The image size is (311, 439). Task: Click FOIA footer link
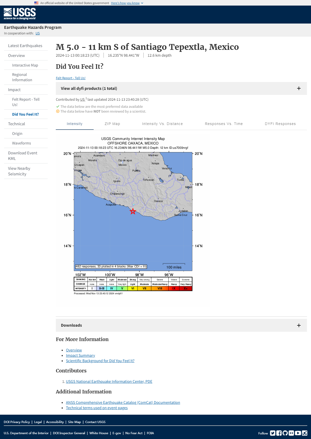tap(150, 433)
